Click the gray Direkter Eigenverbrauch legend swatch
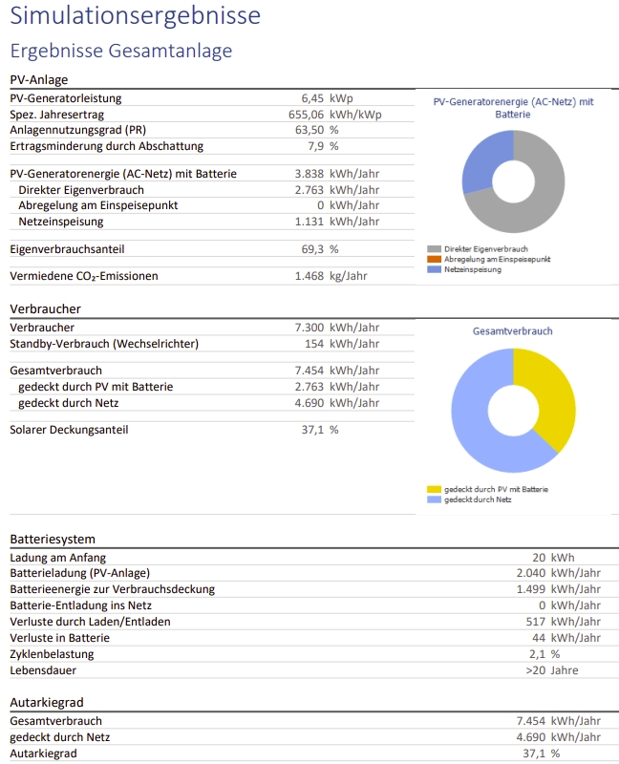The width and height of the screenshot is (619, 764). [x=434, y=249]
